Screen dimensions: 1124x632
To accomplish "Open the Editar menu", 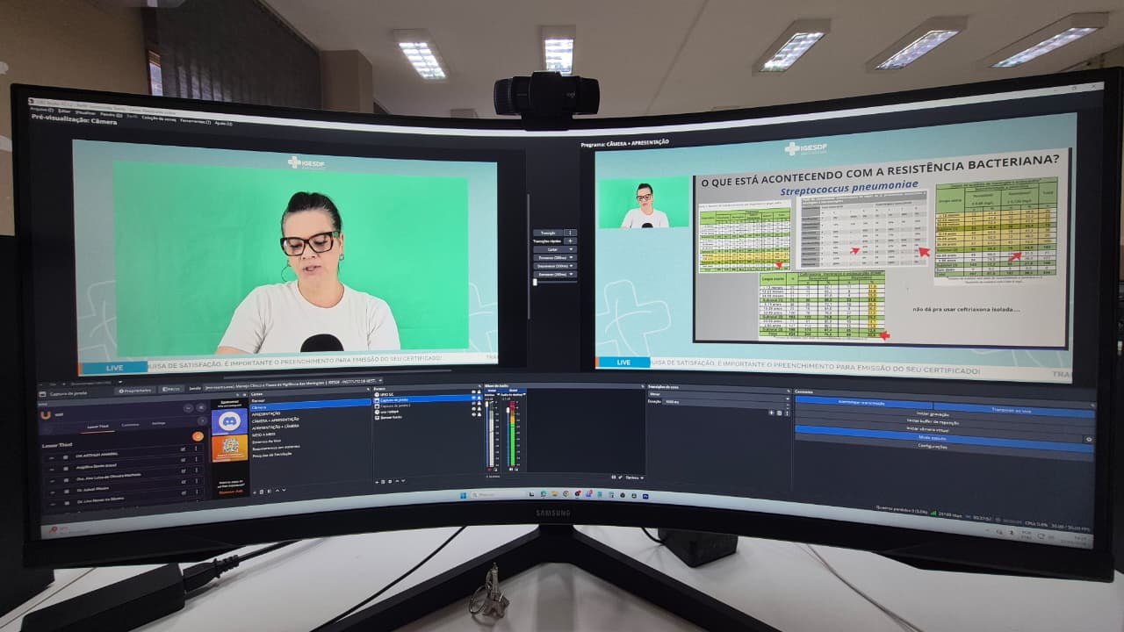I will [x=64, y=111].
